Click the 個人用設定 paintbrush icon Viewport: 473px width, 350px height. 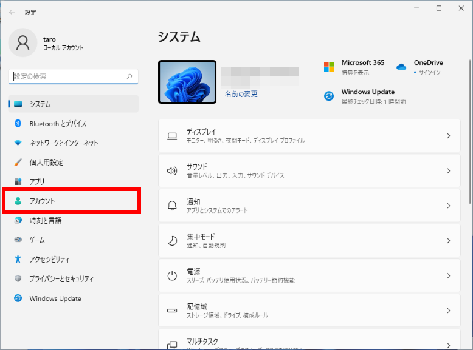point(18,162)
